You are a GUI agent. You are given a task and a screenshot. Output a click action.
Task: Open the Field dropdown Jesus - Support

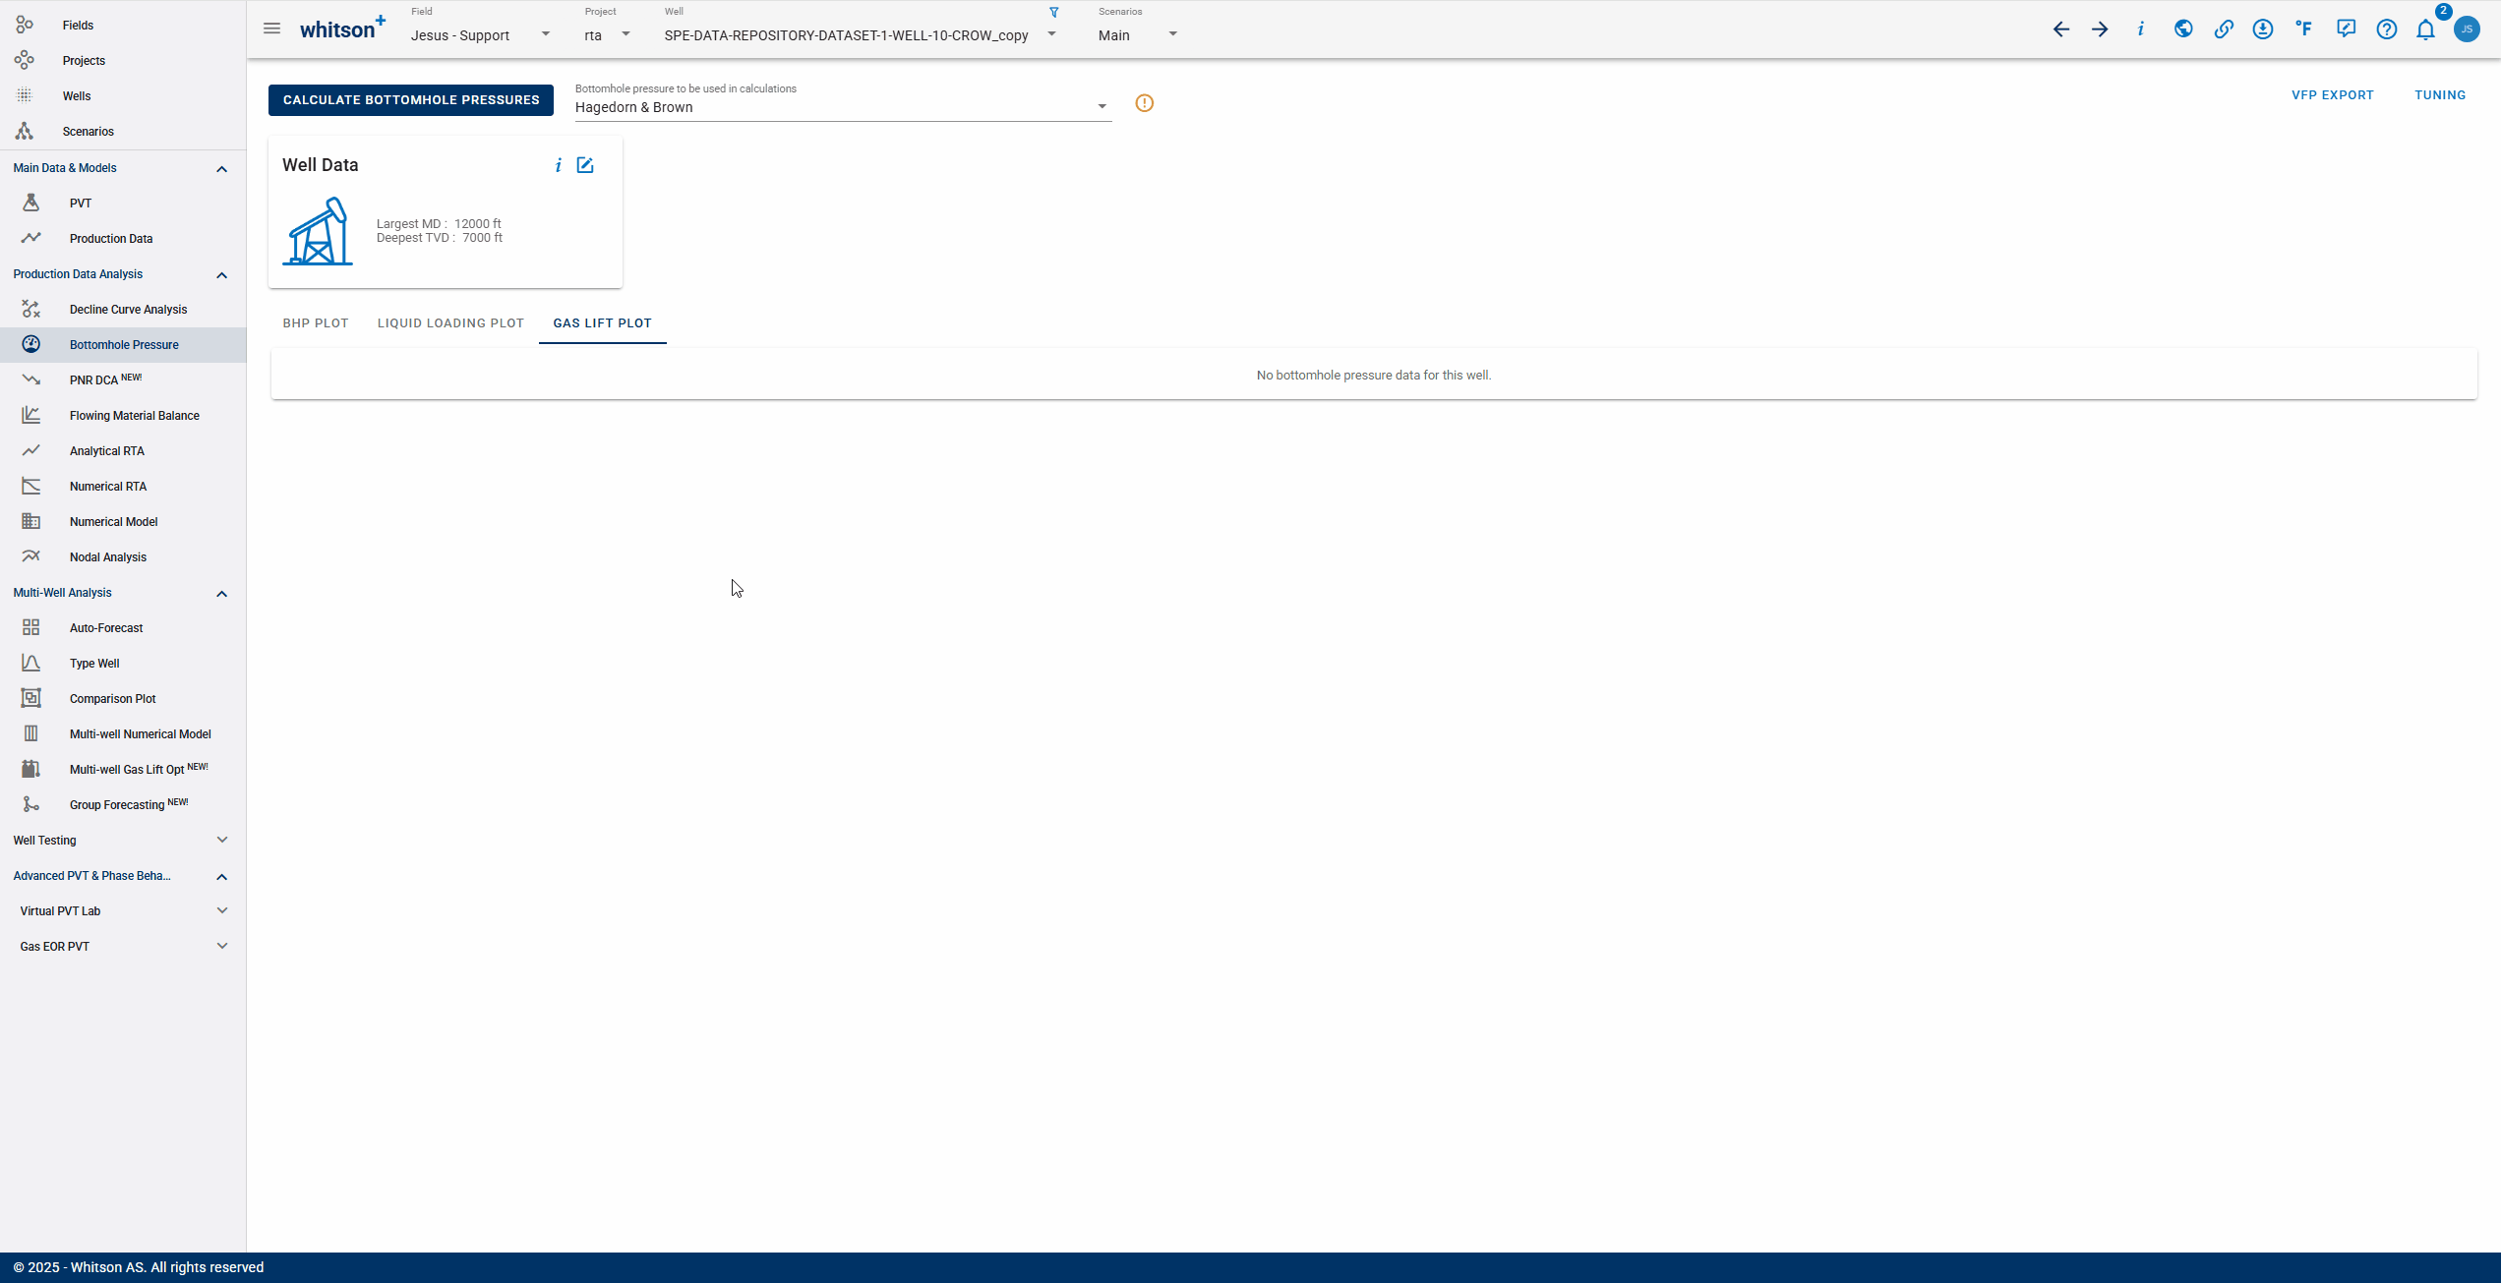tap(480, 35)
